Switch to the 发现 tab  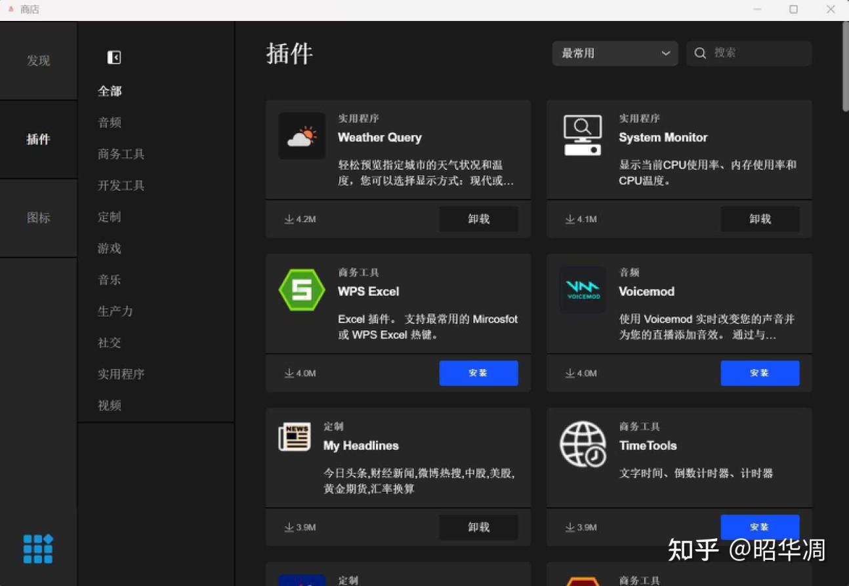click(39, 60)
